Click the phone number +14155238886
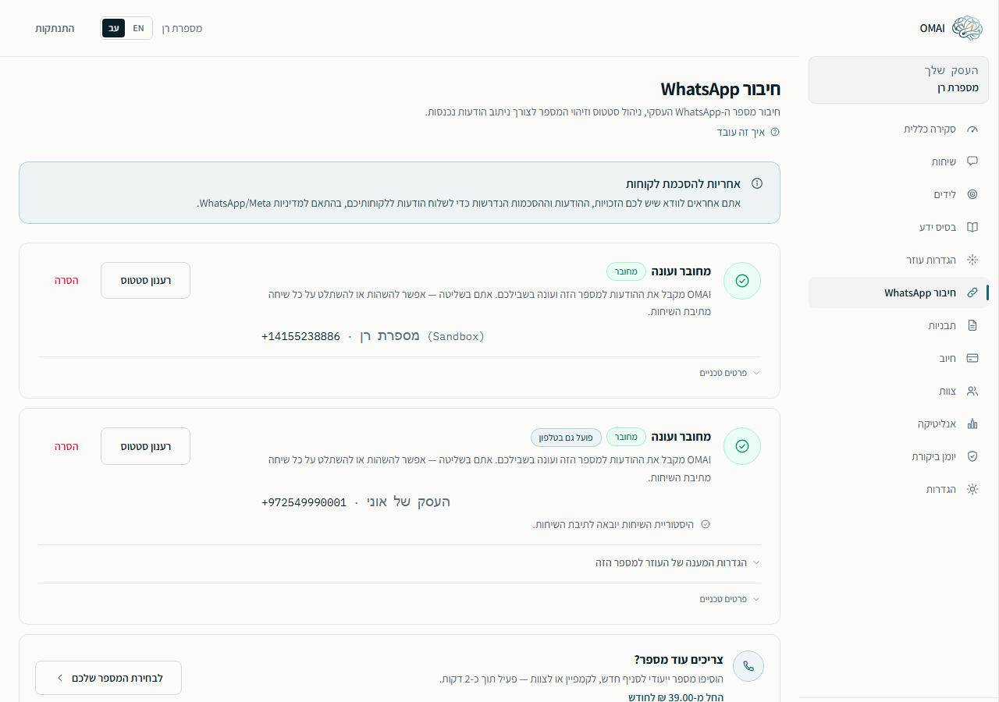The image size is (999, 702). [300, 336]
